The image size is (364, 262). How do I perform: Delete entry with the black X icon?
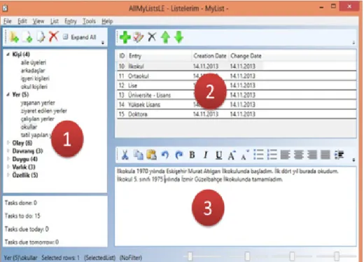point(152,37)
